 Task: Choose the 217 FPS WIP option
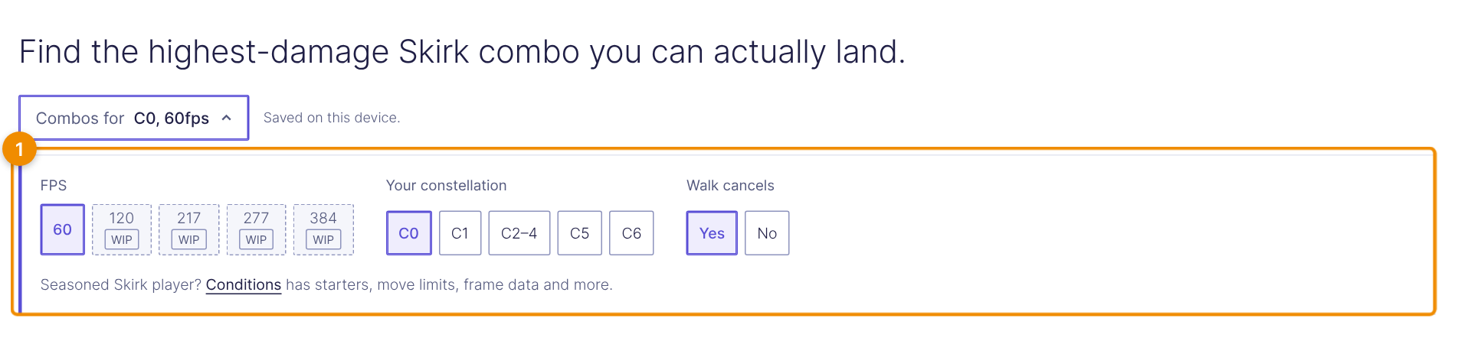coord(189,229)
